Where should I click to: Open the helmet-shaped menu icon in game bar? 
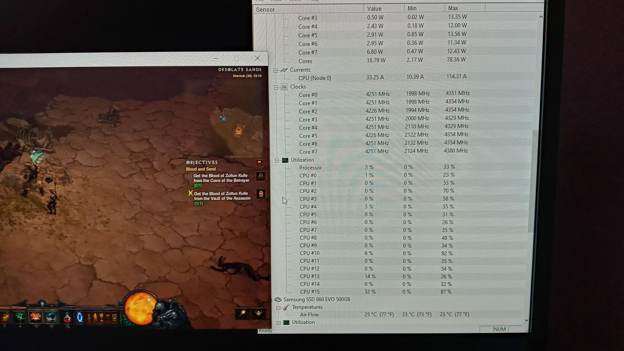[x=108, y=318]
